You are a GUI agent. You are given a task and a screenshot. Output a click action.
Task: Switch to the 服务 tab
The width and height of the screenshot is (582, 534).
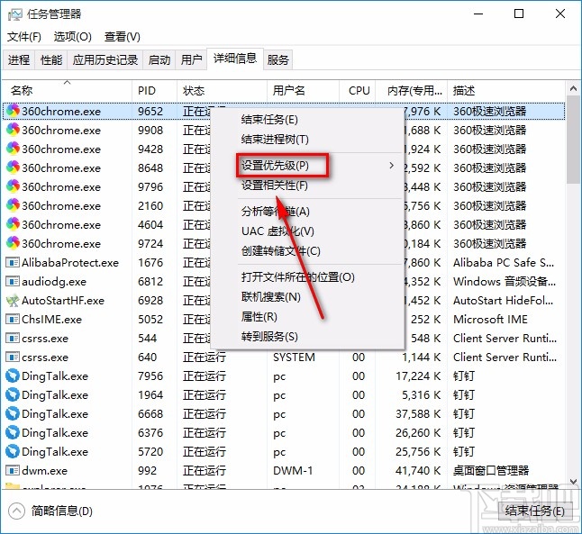point(278,59)
